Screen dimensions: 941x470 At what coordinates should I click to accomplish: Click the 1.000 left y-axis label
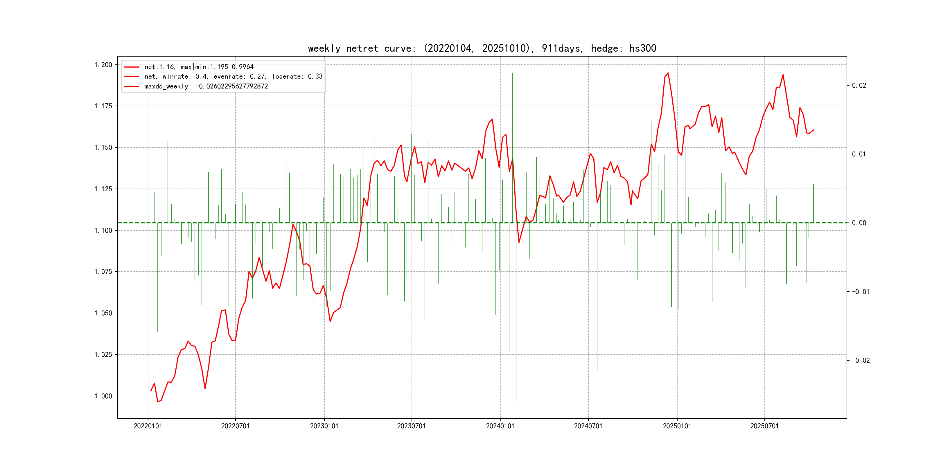tap(103, 396)
